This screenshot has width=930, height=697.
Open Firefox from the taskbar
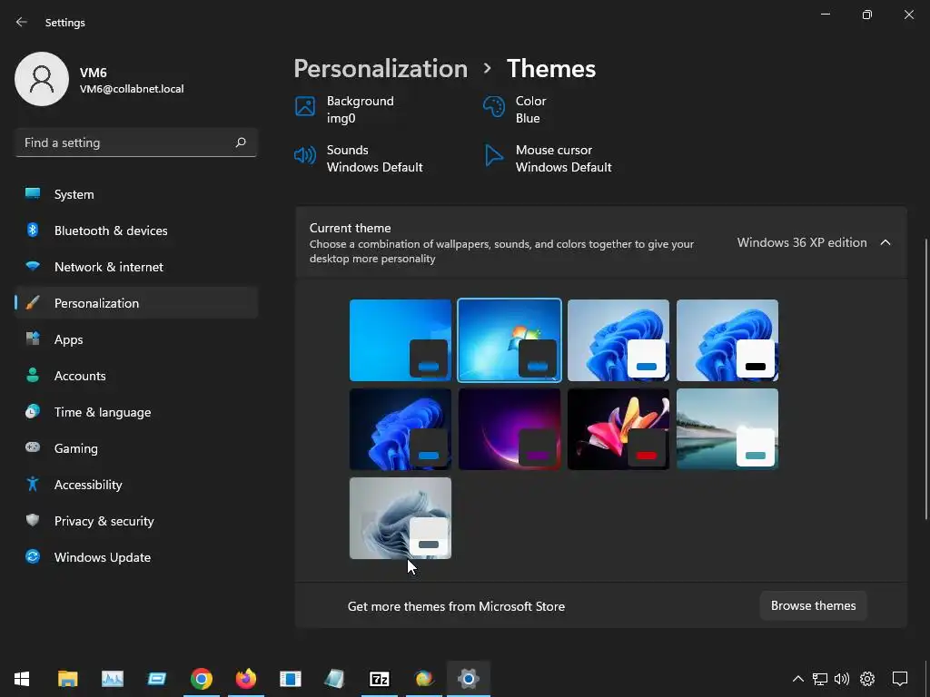pyautogui.click(x=245, y=679)
